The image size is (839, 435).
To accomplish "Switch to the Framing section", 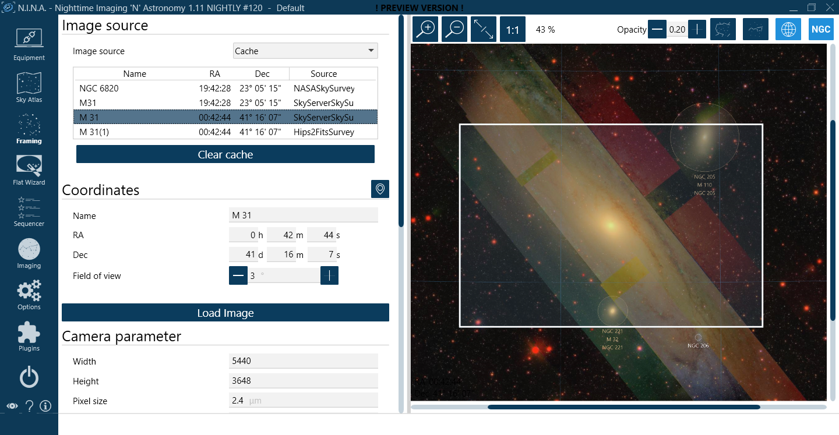I will (29, 129).
